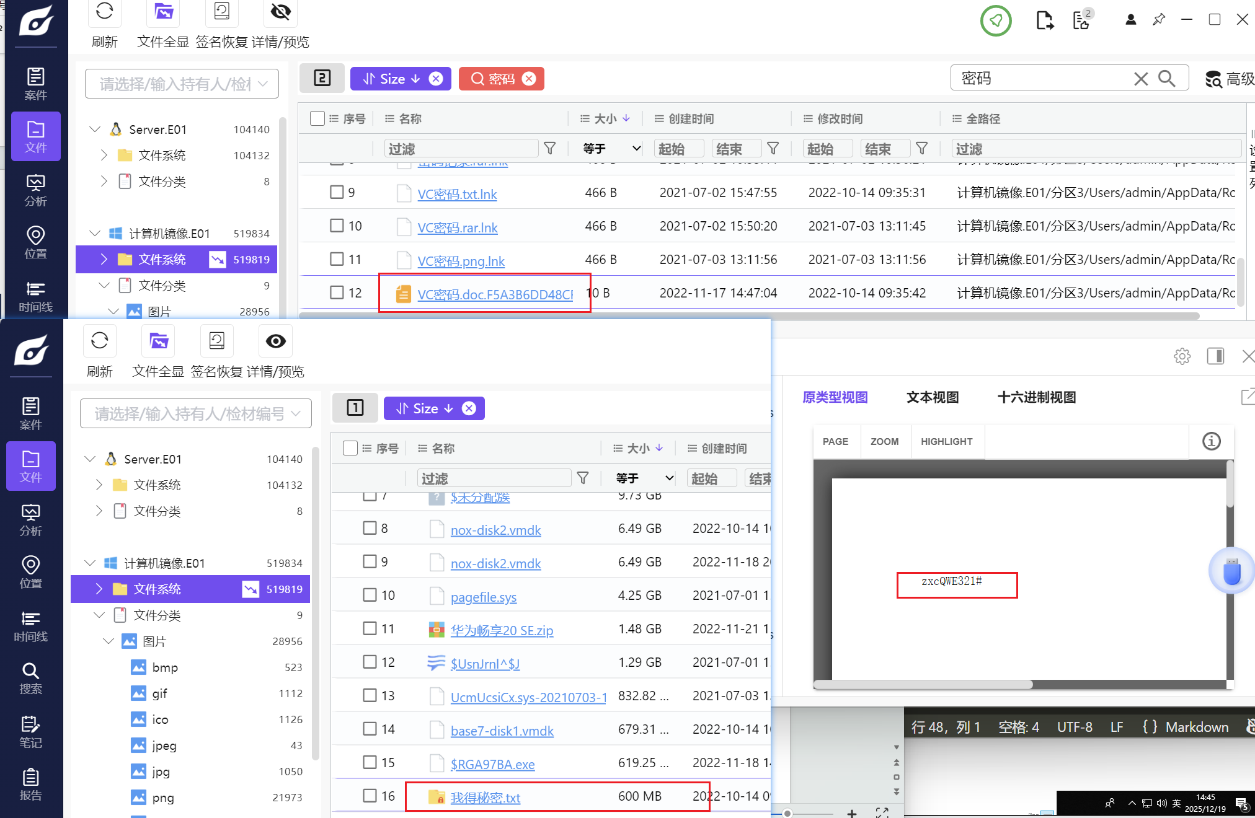Switch to 十六进制视图 tab
The width and height of the screenshot is (1255, 818).
point(1036,397)
